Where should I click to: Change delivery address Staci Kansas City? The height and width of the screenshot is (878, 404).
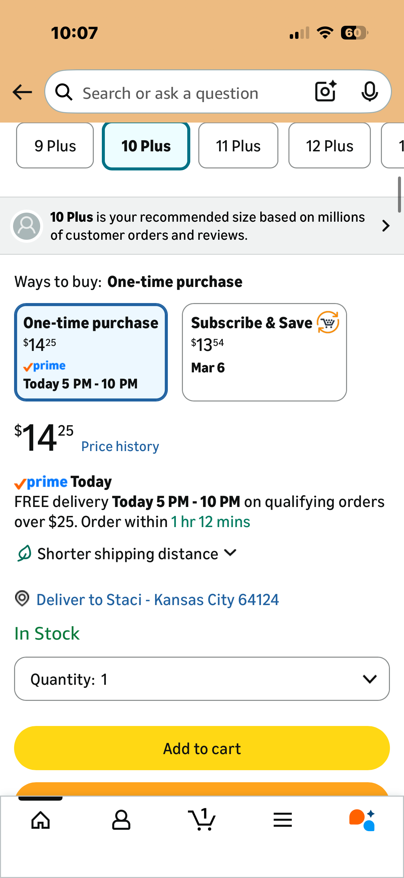[x=157, y=600]
